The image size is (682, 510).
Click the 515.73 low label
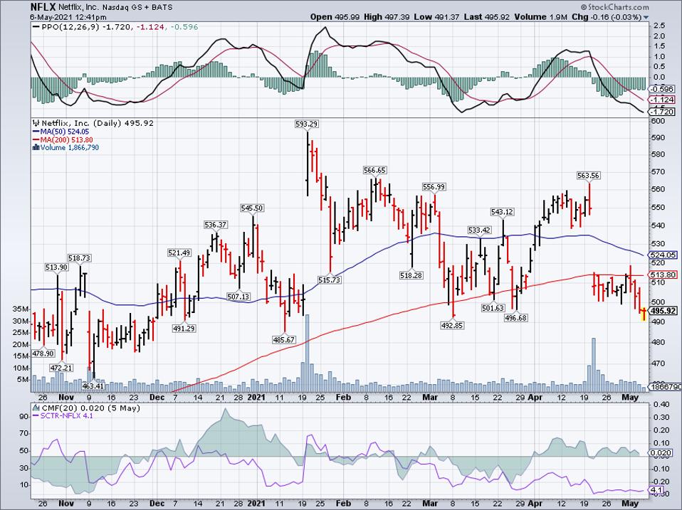[x=330, y=280]
